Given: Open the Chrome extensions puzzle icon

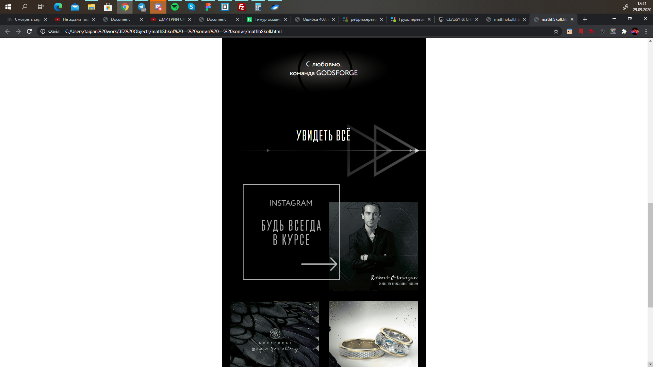Looking at the screenshot, I should (x=624, y=31).
